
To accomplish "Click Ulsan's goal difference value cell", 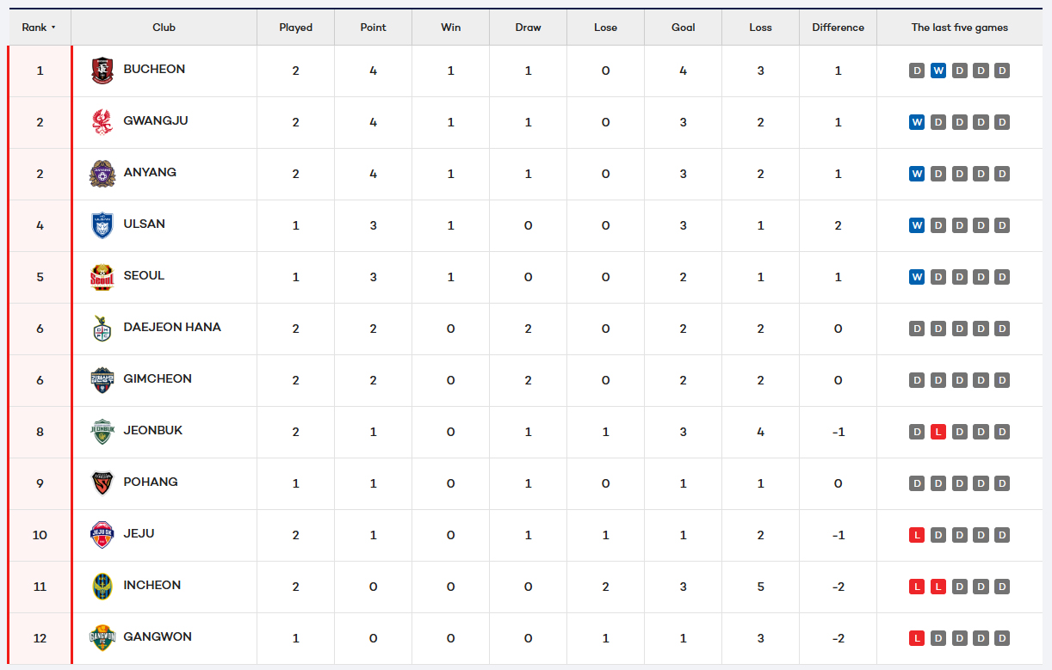I will [x=838, y=225].
